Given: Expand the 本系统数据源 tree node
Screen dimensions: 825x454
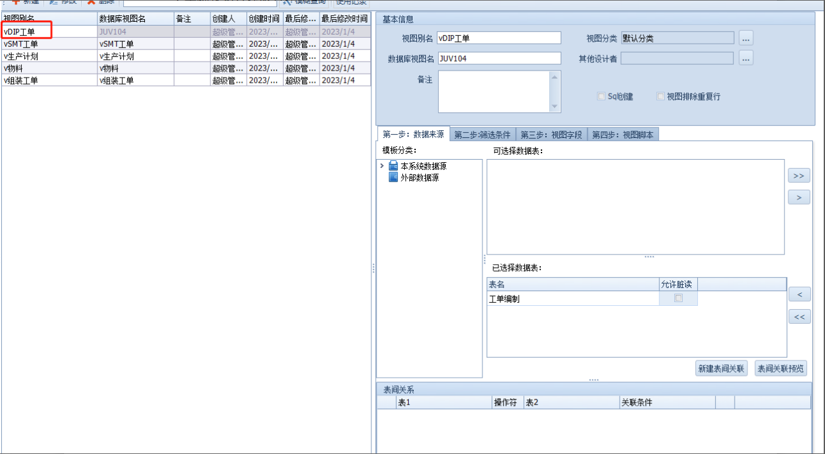Looking at the screenshot, I should 382,166.
